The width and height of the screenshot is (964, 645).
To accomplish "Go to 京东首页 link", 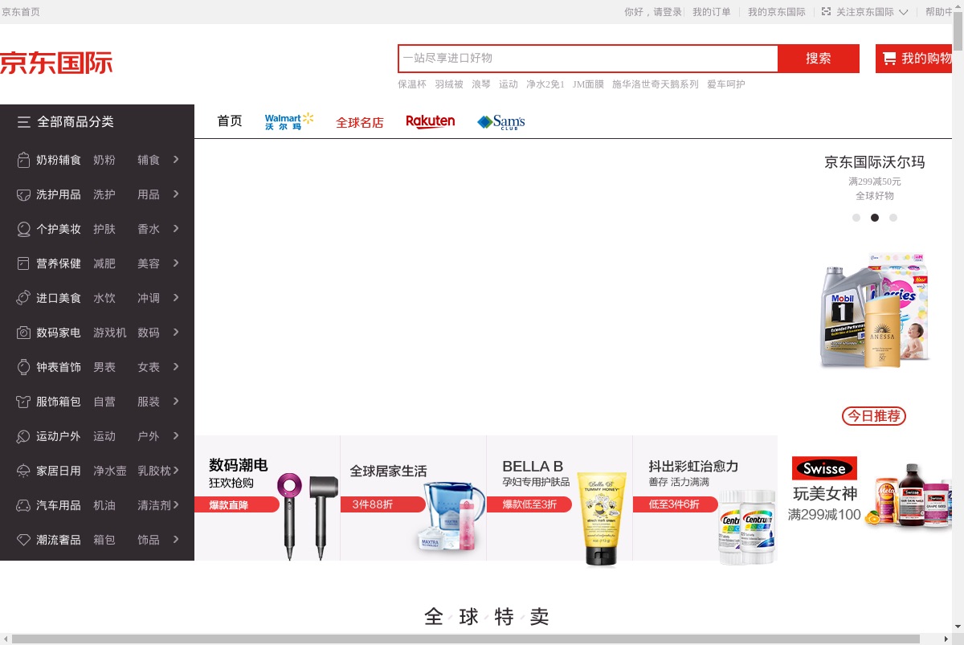I will (x=21, y=12).
